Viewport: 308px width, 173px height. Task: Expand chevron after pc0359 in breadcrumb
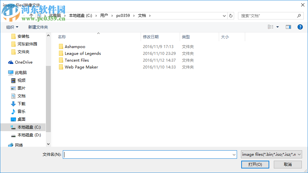click(x=134, y=16)
